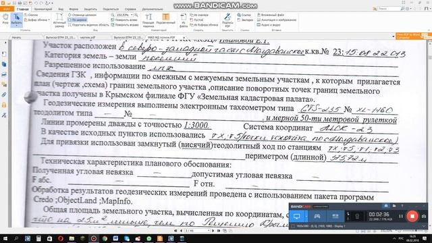The width and height of the screenshot is (432, 243).
Task: Open the Поделиться ribbon tab
Action: tap(111, 9)
